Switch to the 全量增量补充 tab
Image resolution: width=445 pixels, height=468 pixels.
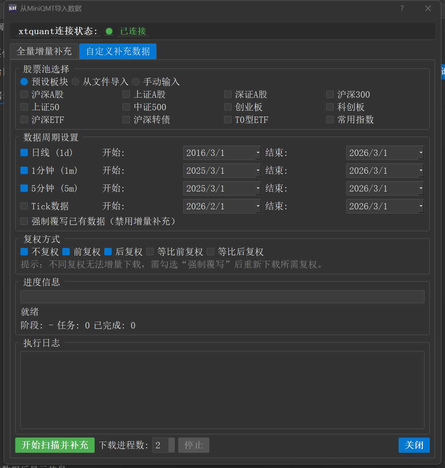coord(44,51)
